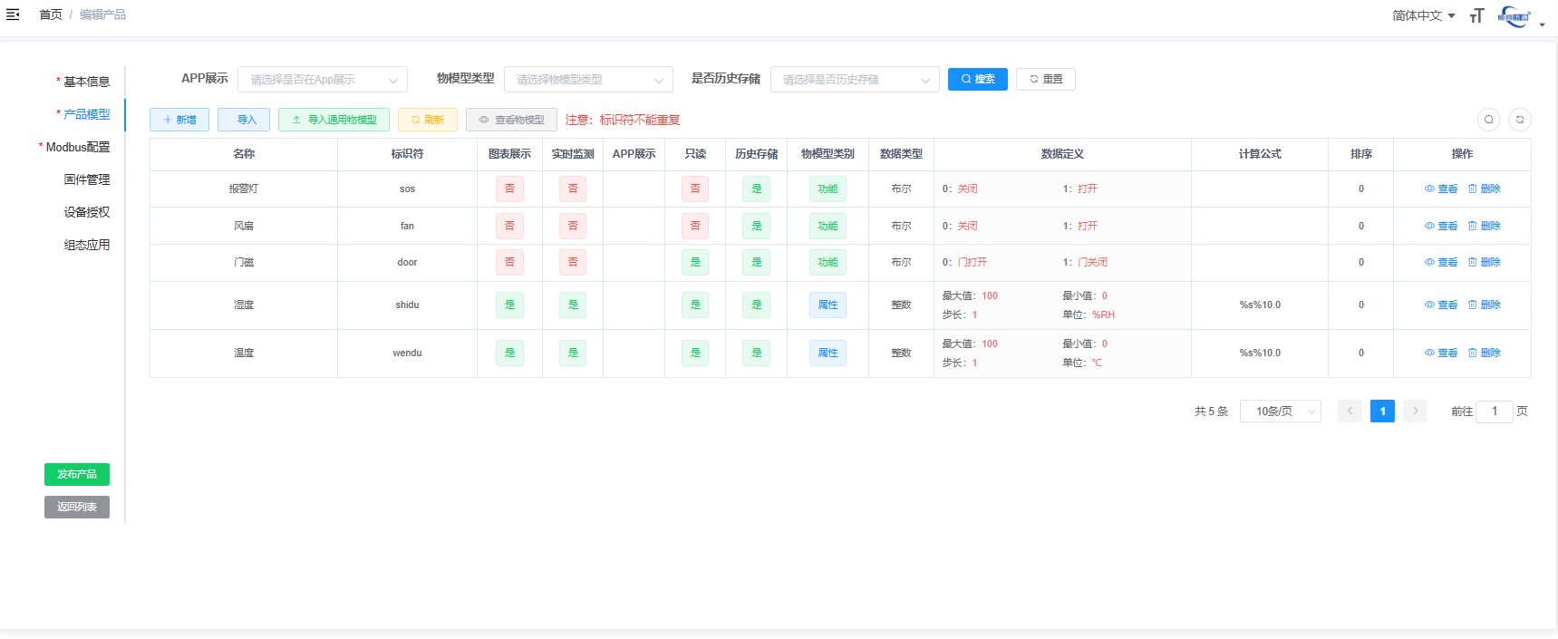1558x639 pixels.
Task: Click the round refresh icon above table
Action: (1520, 120)
